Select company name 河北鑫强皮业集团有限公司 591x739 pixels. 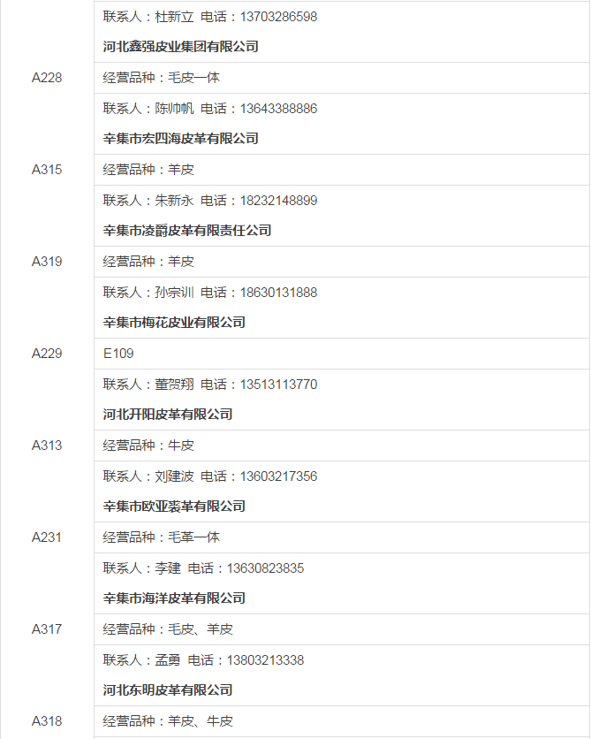click(181, 47)
